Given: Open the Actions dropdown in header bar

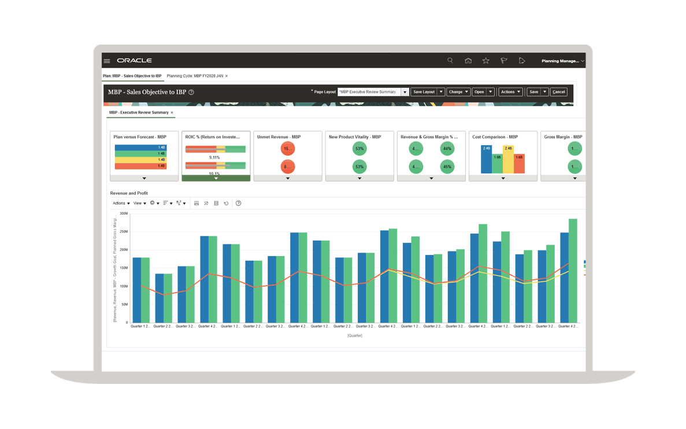Looking at the screenshot, I should (x=510, y=92).
